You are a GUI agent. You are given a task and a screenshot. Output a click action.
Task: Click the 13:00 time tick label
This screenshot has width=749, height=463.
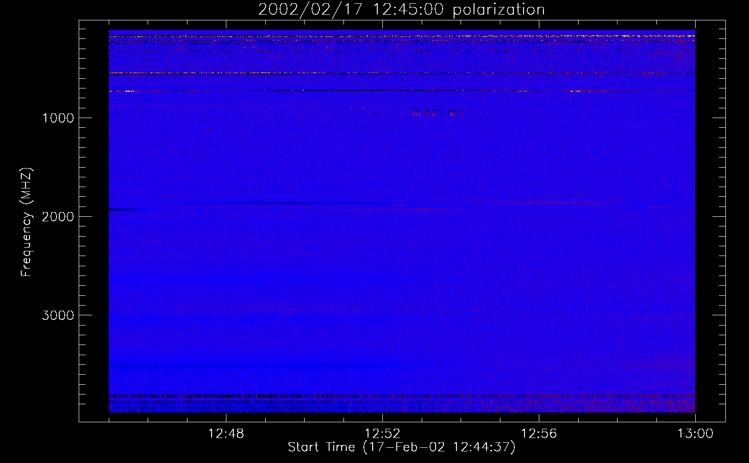695,434
